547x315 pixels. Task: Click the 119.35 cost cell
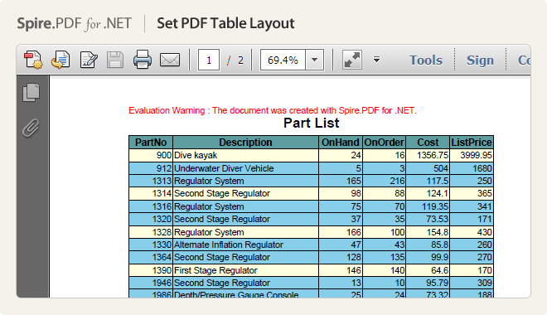coord(428,206)
